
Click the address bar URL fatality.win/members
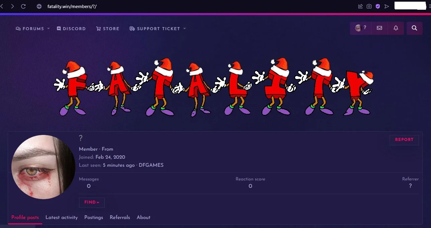[x=72, y=6]
